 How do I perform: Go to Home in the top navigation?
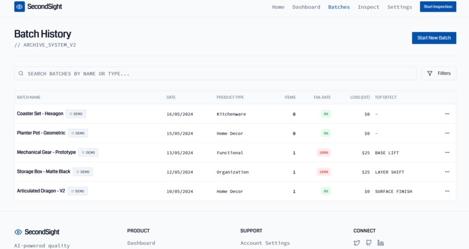tap(278, 7)
